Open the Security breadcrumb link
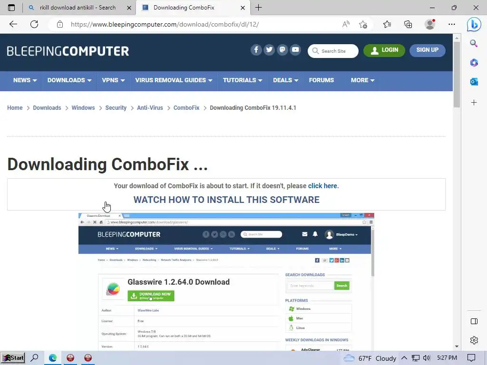487x365 pixels. click(116, 108)
